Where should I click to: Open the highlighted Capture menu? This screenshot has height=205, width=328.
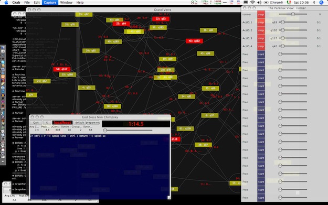50,2
